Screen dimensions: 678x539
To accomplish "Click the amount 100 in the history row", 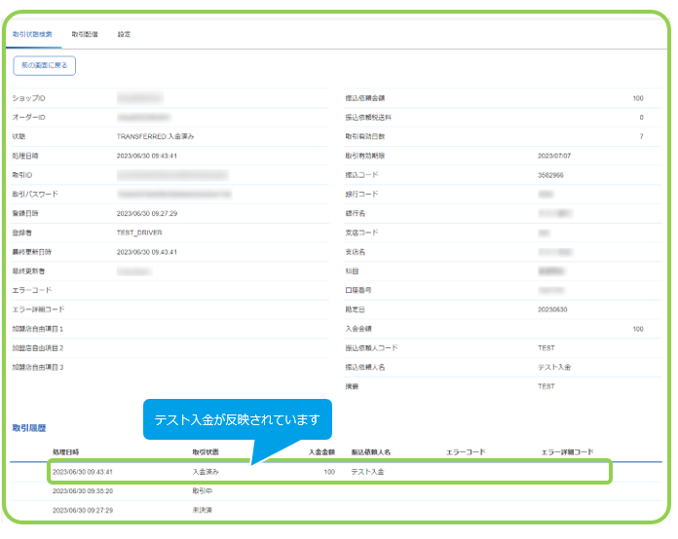I will pos(329,472).
